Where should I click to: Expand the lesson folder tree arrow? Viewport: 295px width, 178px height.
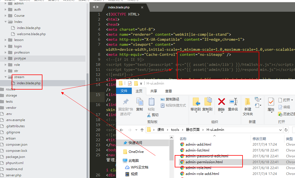click(x=6, y=40)
